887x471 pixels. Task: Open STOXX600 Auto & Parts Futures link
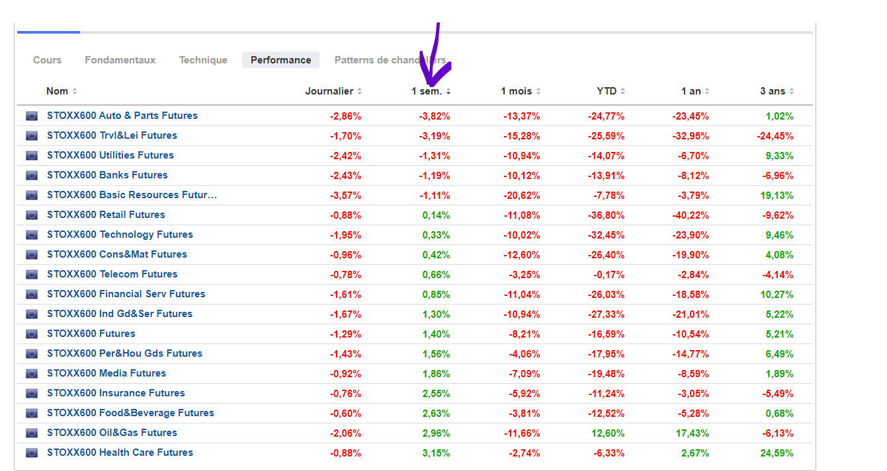pos(122,116)
